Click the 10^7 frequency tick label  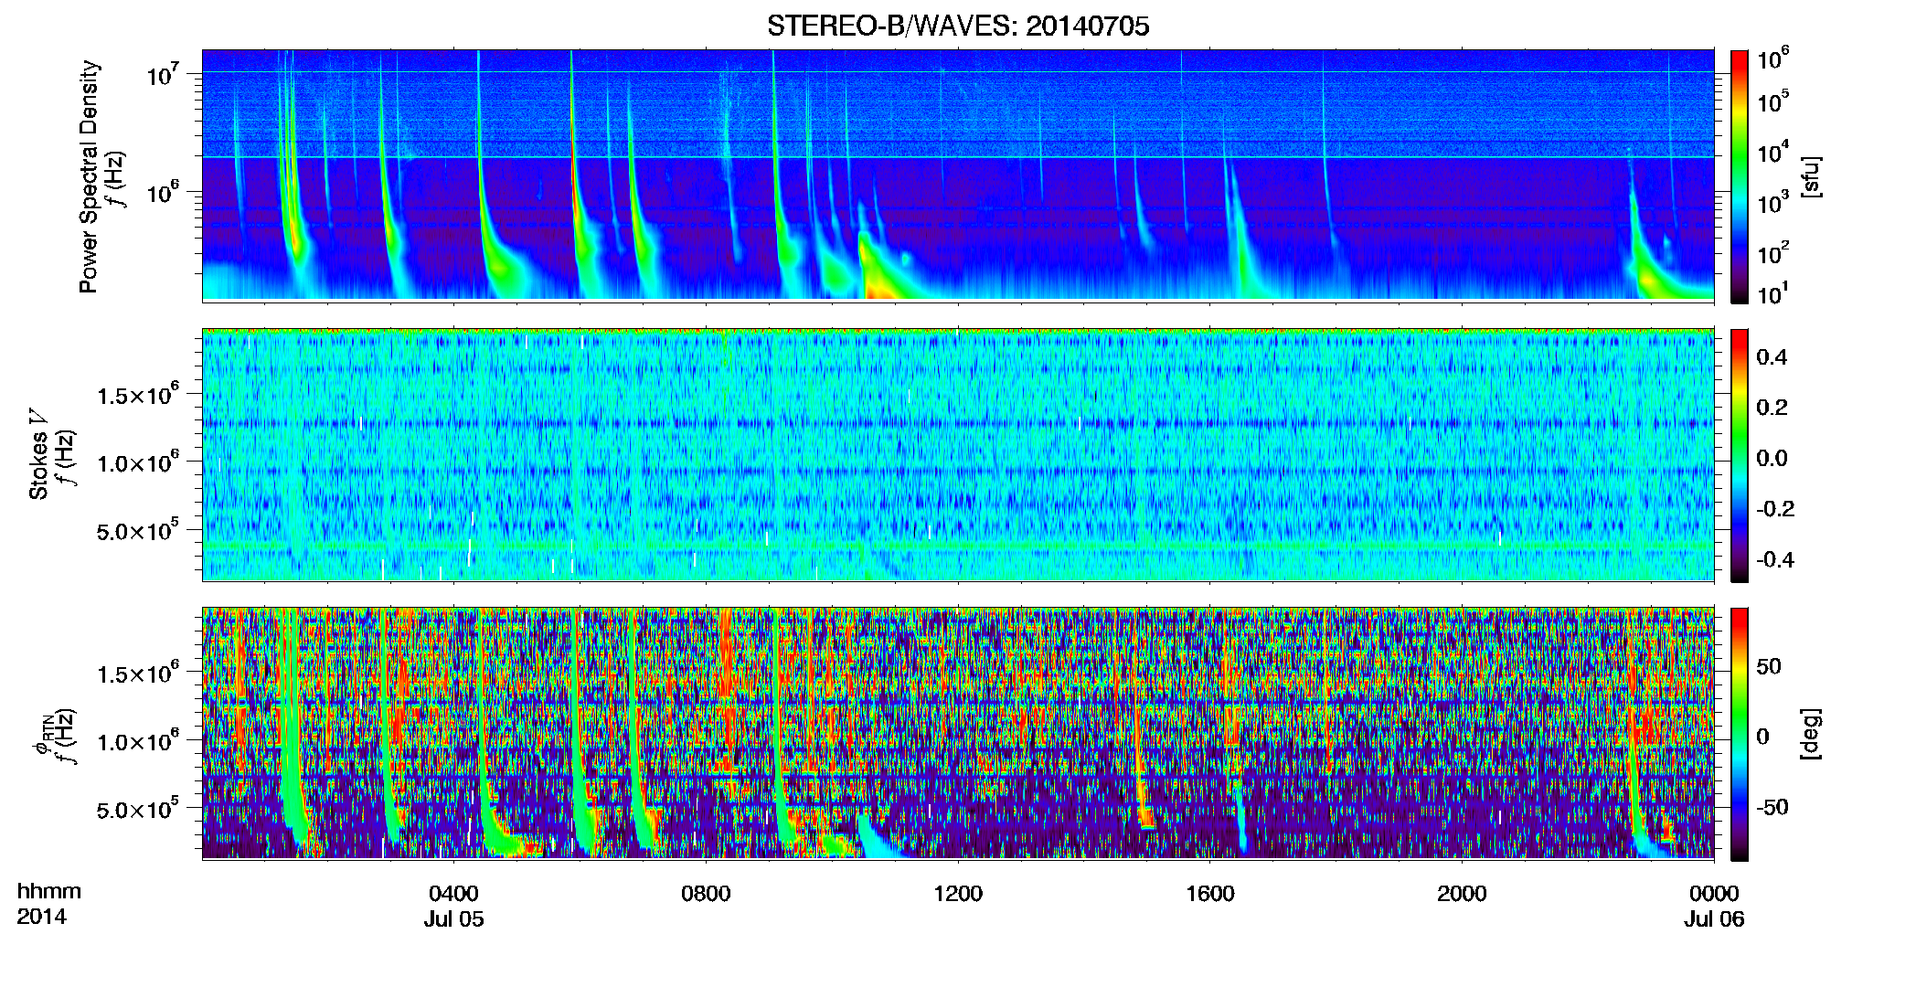163,74
